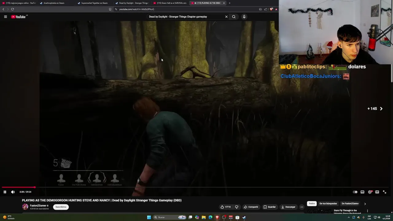The width and height of the screenshot is (393, 221).
Task: Open the YouTube hamburger guide menu
Action: 6,17
